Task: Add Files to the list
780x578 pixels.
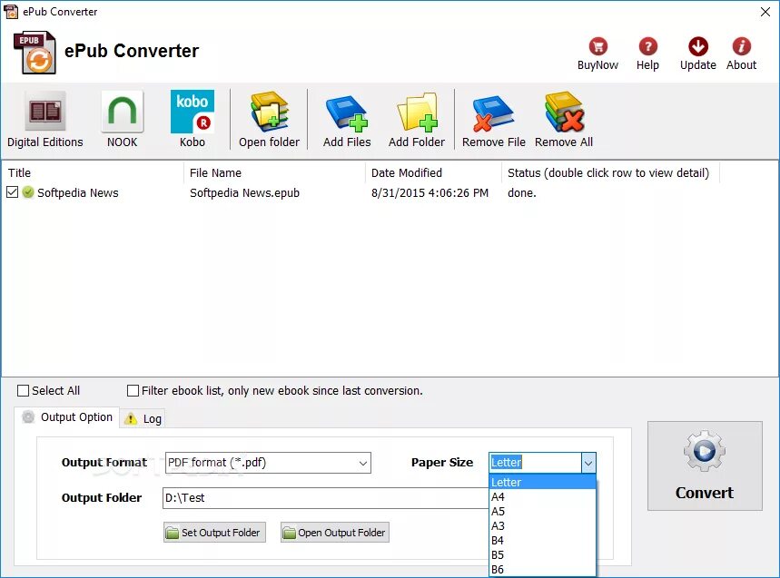Action: 347,113
